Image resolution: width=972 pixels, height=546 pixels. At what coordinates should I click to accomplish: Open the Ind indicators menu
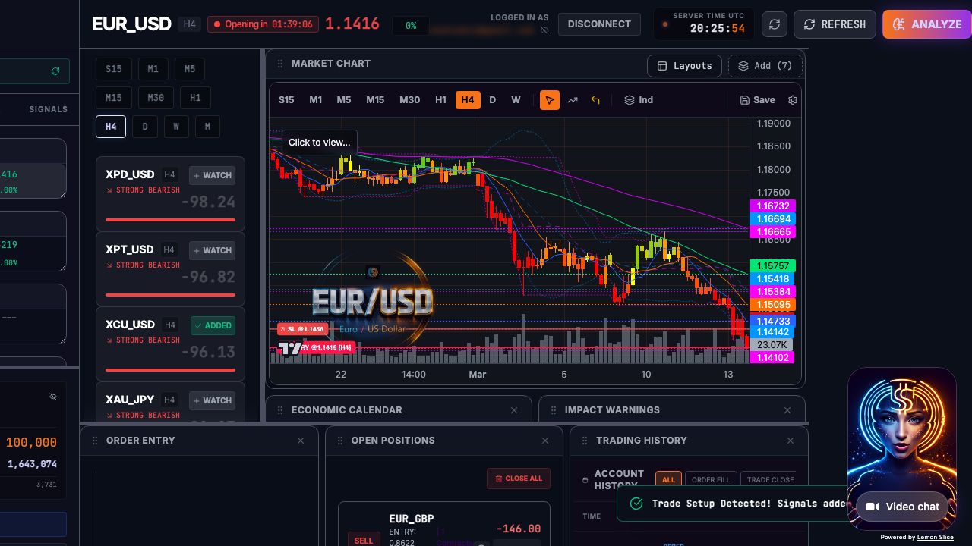639,99
